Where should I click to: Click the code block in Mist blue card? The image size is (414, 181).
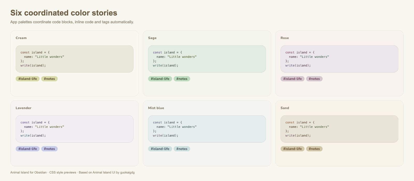[x=207, y=129]
